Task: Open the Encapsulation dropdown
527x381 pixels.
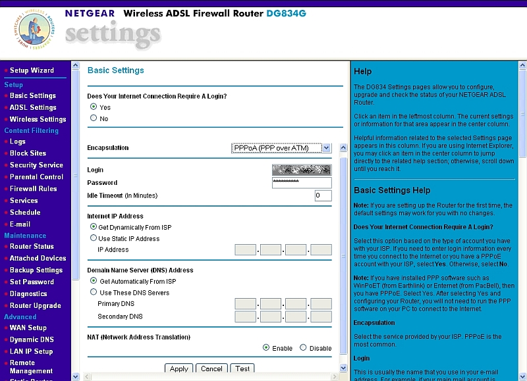Action: [x=327, y=147]
